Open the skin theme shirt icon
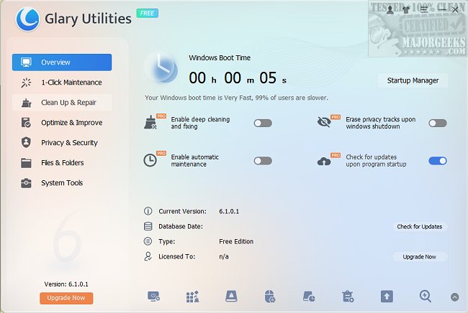 pos(406,10)
